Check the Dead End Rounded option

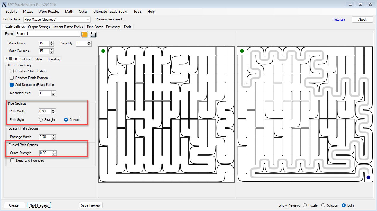[x=12, y=160]
